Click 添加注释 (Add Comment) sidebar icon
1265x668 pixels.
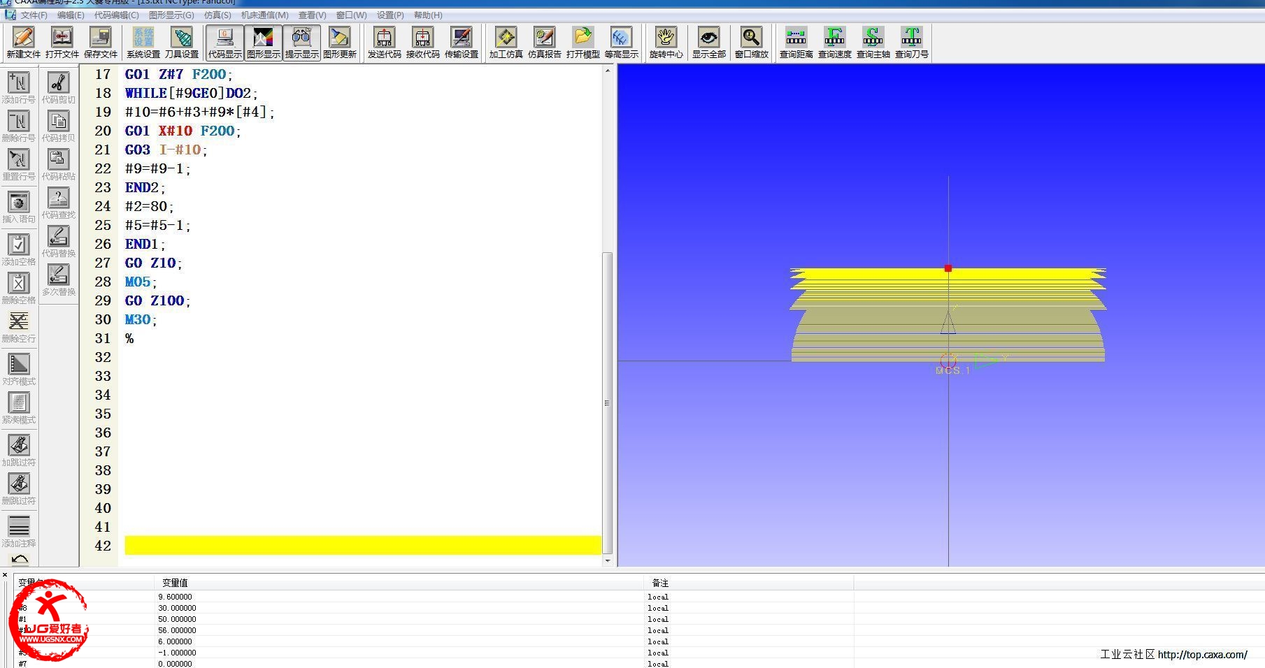tap(19, 531)
